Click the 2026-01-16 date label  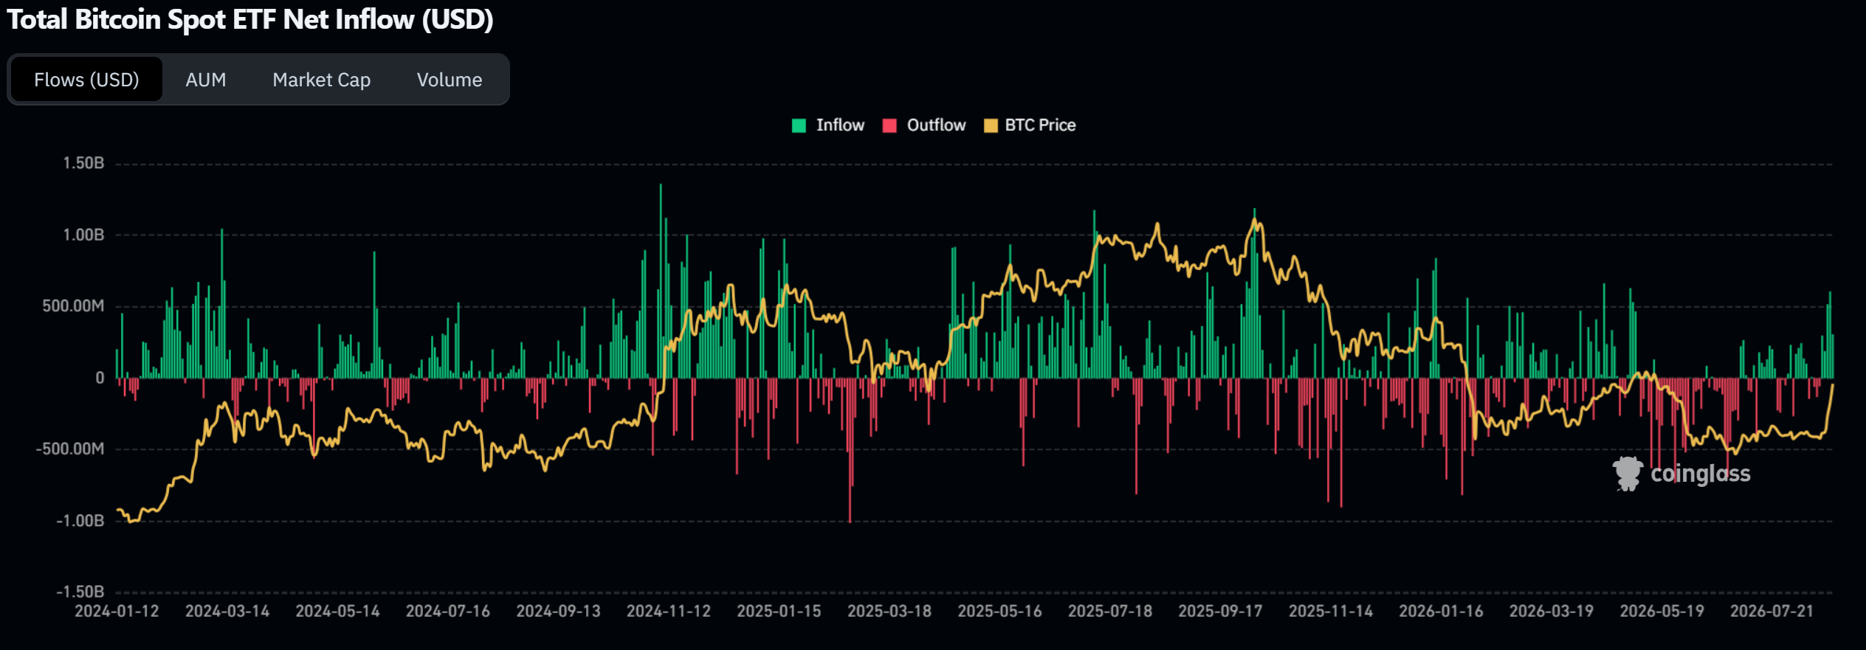pyautogui.click(x=1441, y=612)
